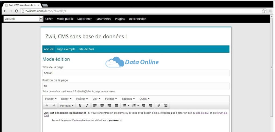Open the Fichier editor menu

tap(51, 99)
